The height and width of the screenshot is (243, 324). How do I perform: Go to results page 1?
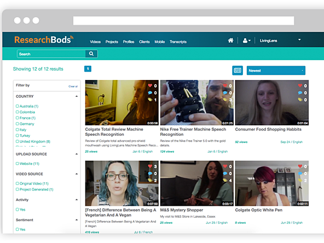(88, 69)
